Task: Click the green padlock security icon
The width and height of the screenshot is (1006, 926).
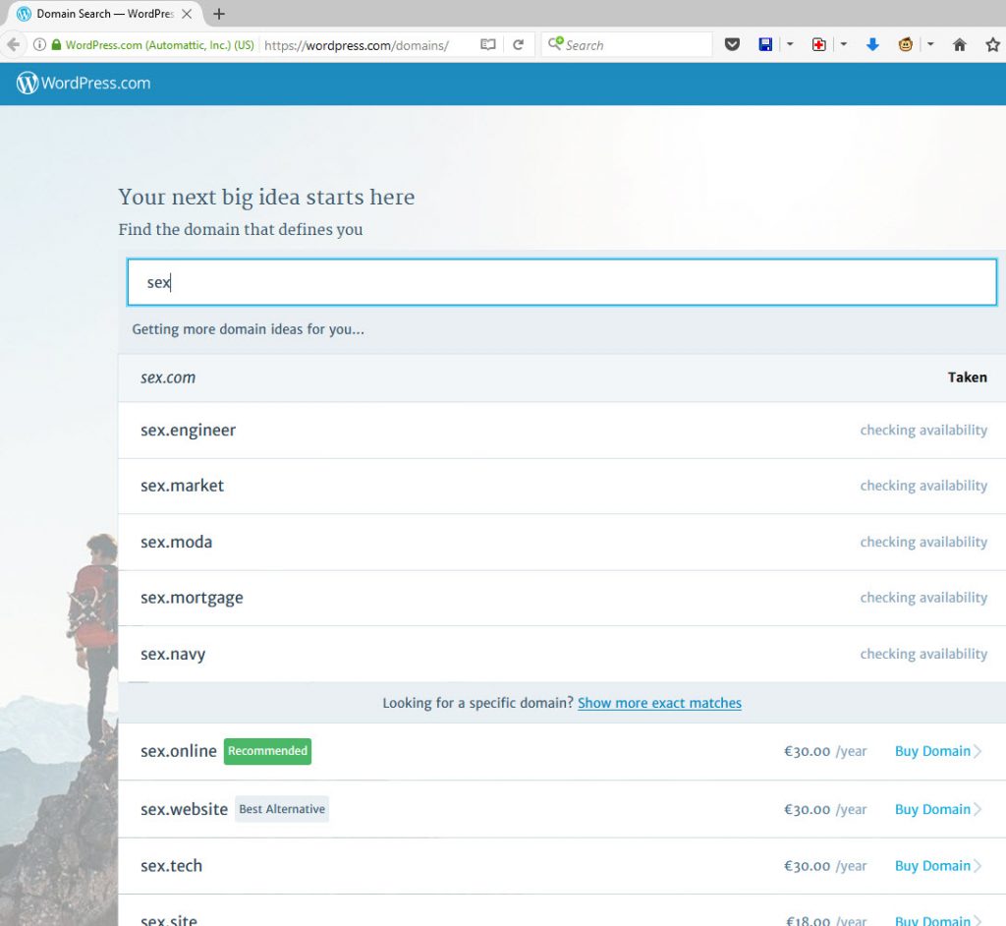Action: (x=56, y=45)
